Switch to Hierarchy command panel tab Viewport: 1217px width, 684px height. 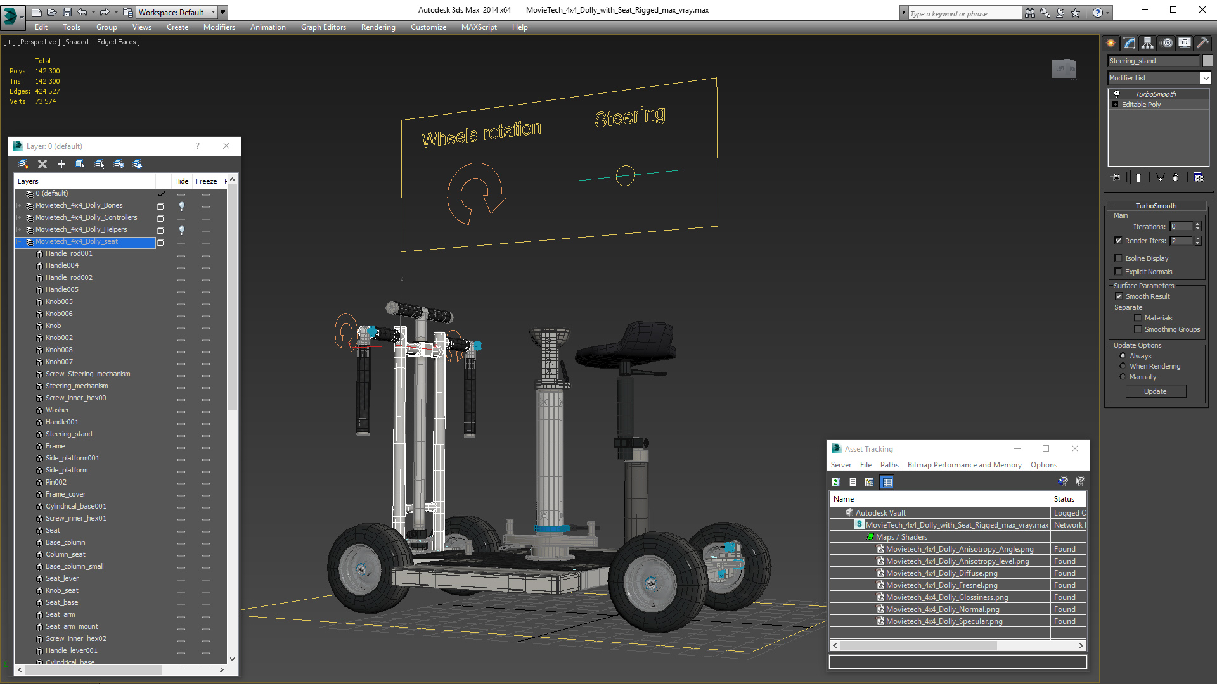(x=1147, y=43)
